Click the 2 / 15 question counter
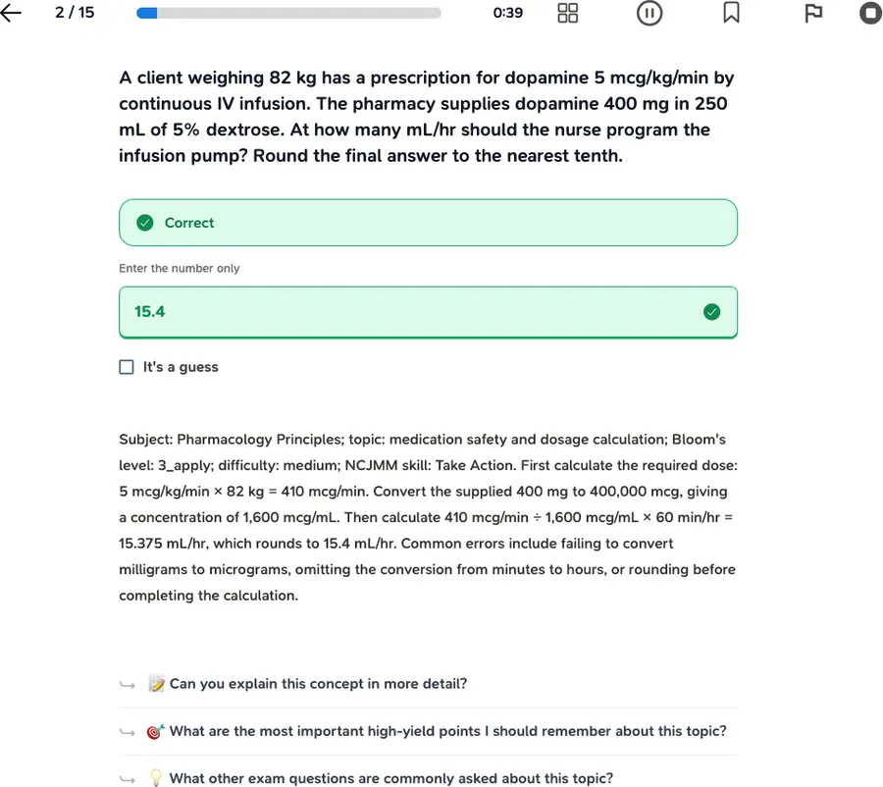Screen dimensions: 883x787 click(75, 13)
